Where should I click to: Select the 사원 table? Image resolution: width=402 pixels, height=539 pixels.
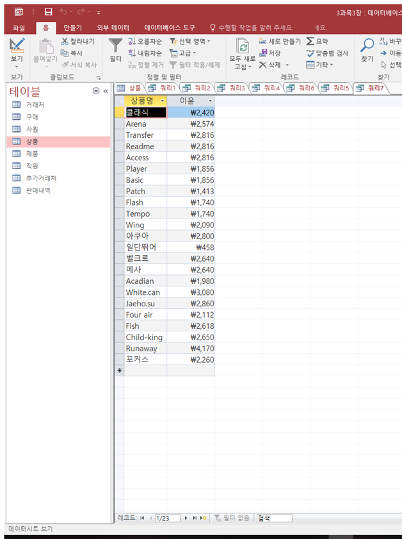point(58,129)
